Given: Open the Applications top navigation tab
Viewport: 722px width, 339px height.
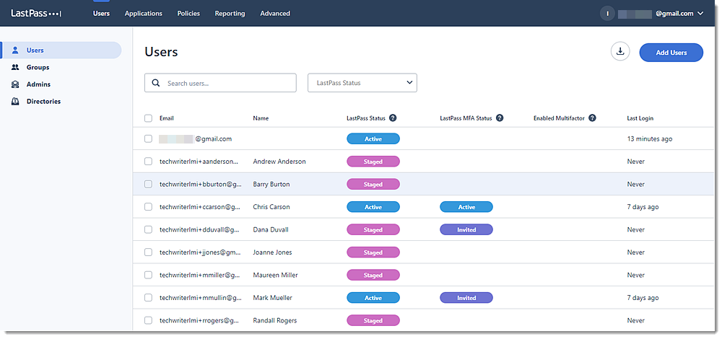Looking at the screenshot, I should coord(143,13).
